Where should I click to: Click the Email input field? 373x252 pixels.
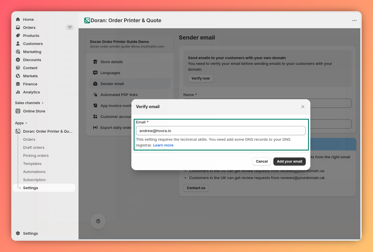click(x=221, y=130)
